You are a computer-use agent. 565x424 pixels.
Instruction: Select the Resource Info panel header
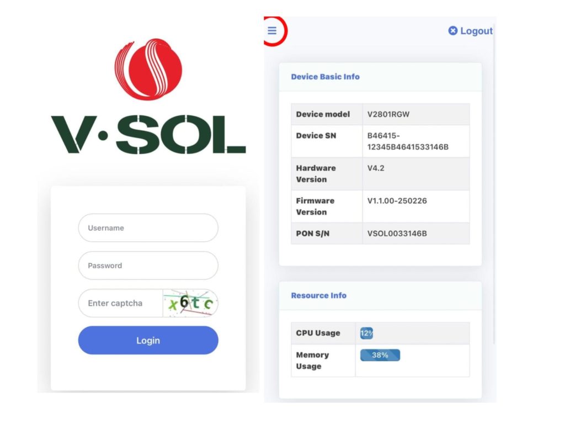[318, 295]
